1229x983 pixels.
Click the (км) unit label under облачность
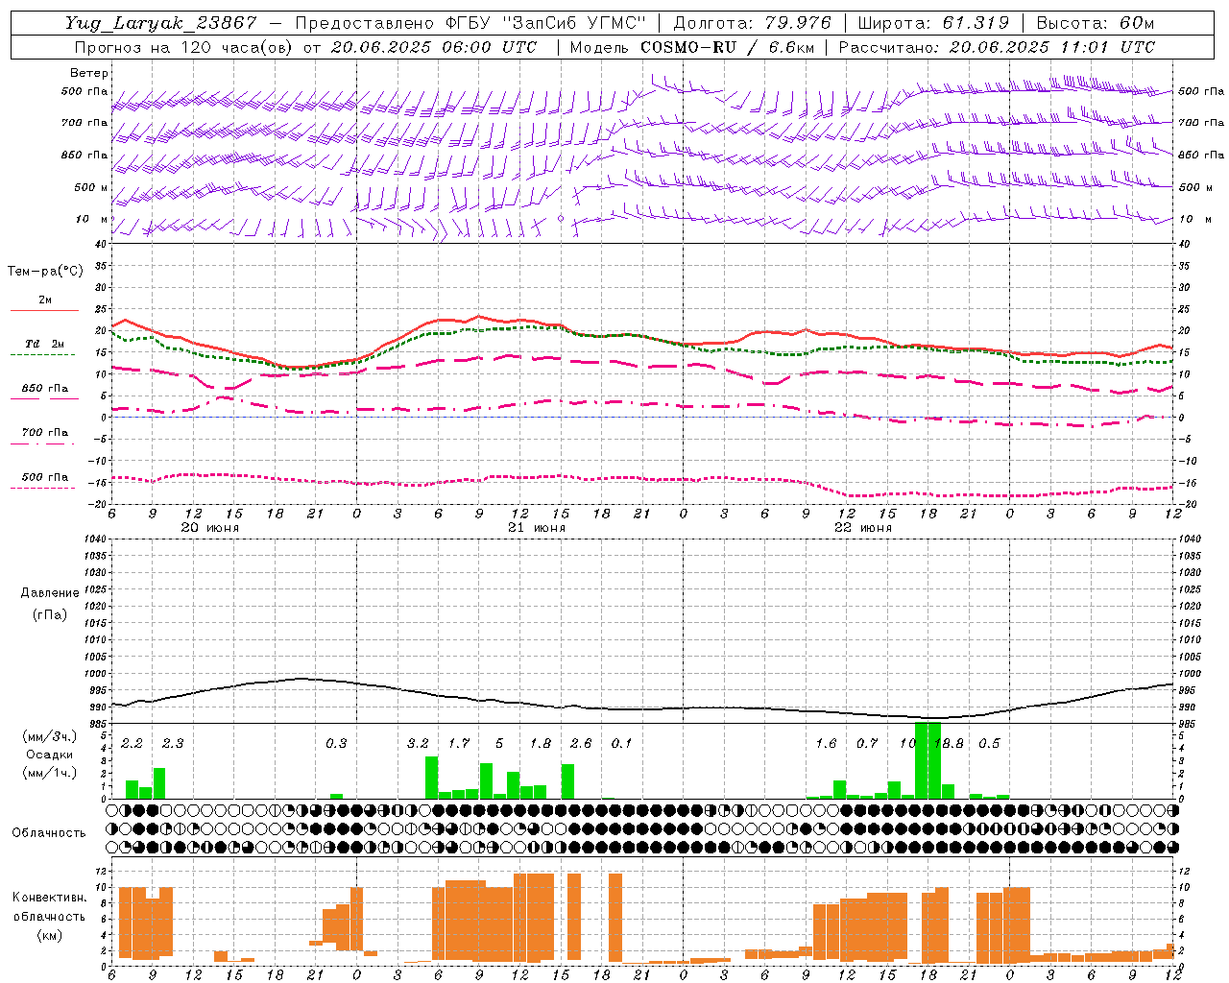coord(50,934)
